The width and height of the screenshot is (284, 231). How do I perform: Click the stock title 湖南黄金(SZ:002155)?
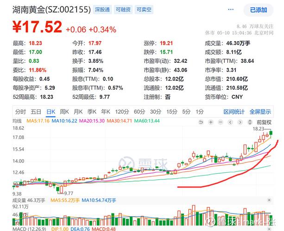click(51, 10)
